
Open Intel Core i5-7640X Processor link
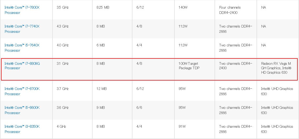coord(22,48)
